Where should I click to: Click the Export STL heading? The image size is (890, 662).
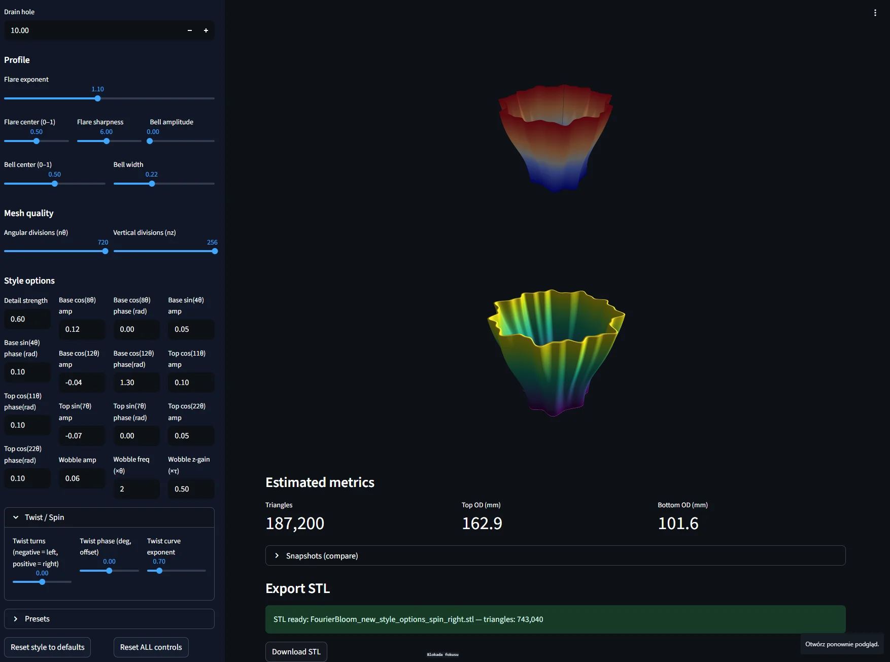pos(298,588)
